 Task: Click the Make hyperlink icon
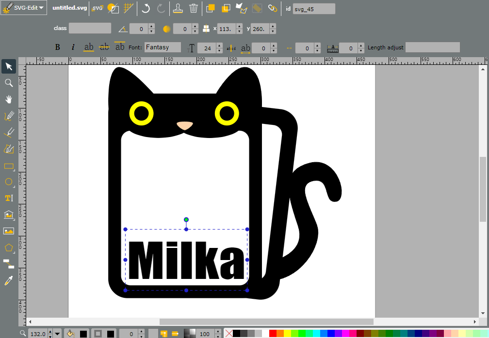click(x=273, y=8)
